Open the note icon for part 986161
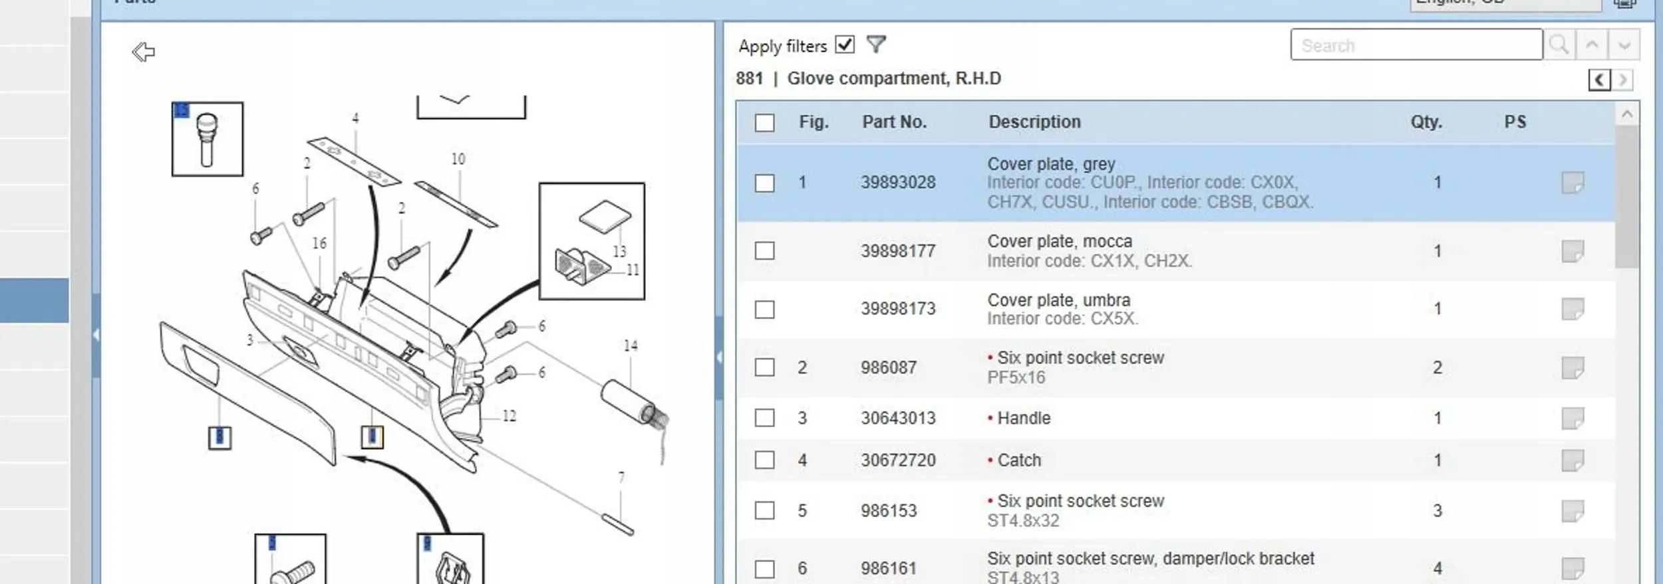This screenshot has height=584, width=1663. click(1573, 569)
